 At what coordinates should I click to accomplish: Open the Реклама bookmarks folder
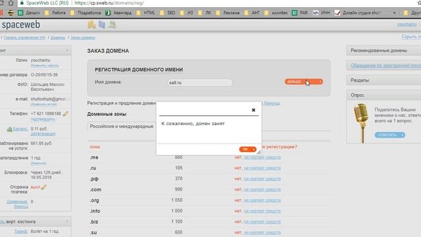coord(228,13)
